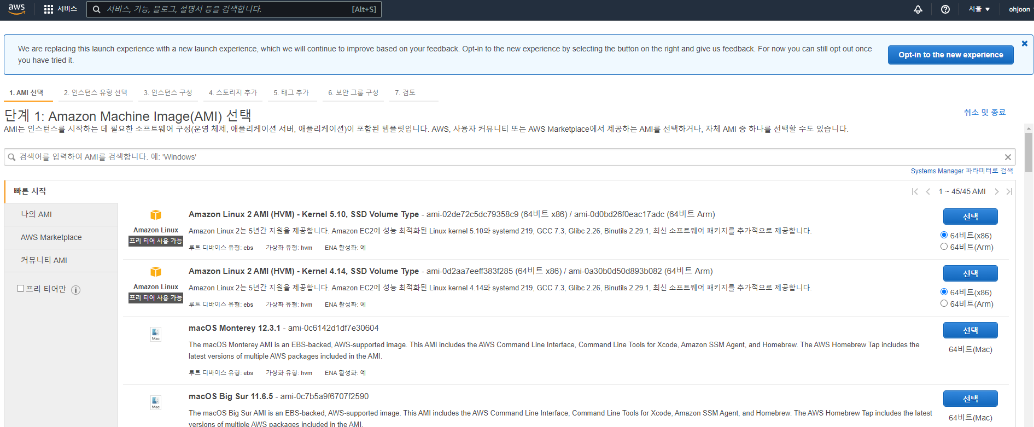Click the Amazon Linux kernel 4.14 box icon
This screenshot has width=1034, height=427.
click(156, 272)
